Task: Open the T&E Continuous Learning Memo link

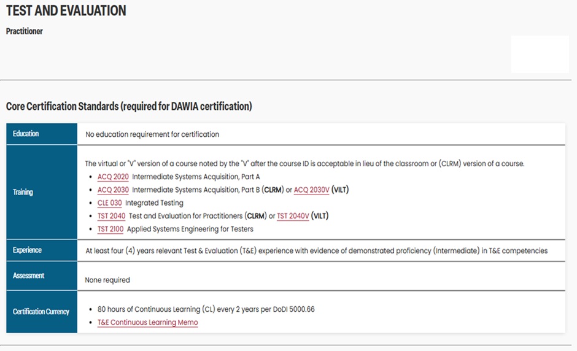Action: tap(147, 323)
